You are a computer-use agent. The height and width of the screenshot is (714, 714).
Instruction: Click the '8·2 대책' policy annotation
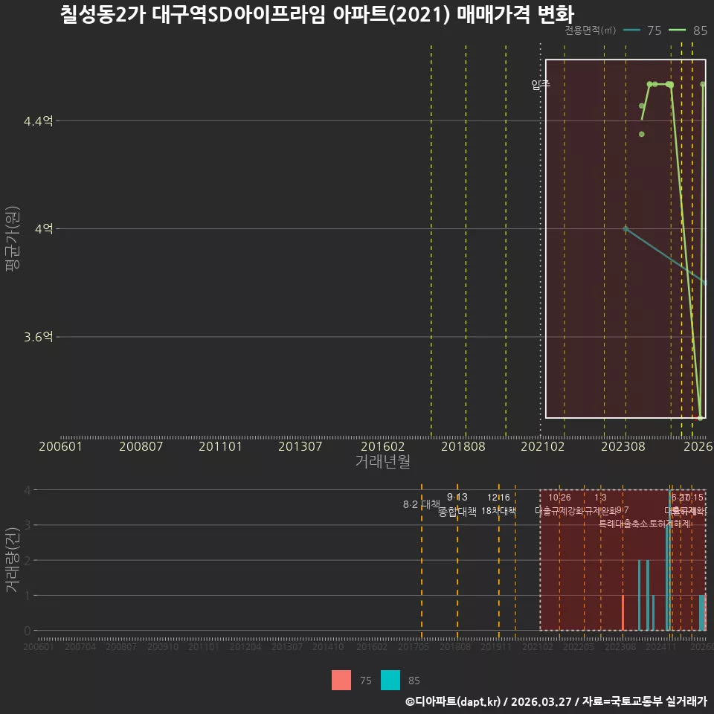[x=422, y=504]
